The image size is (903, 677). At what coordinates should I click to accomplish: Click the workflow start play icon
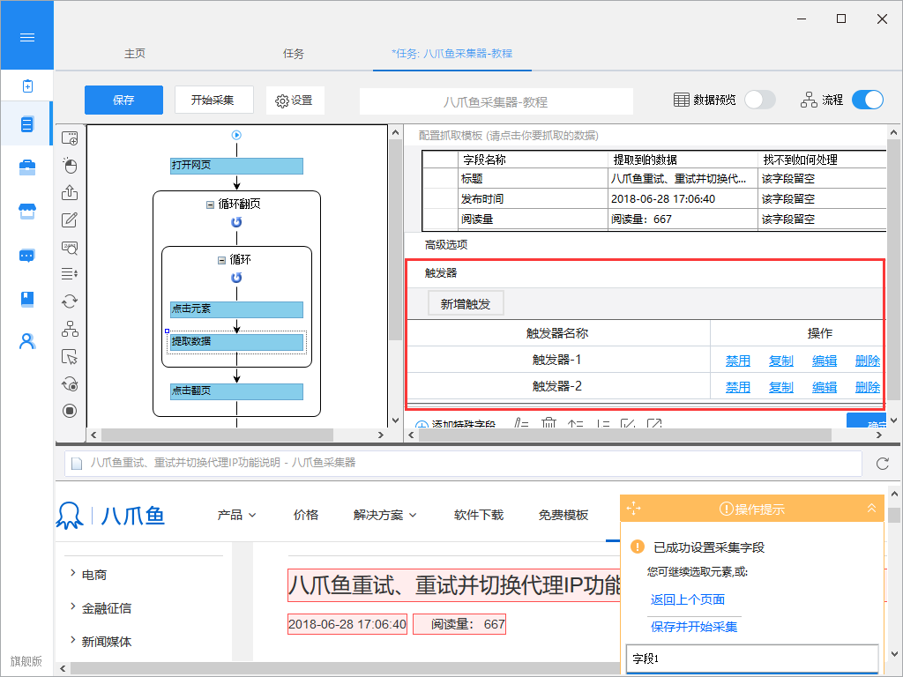click(x=236, y=135)
